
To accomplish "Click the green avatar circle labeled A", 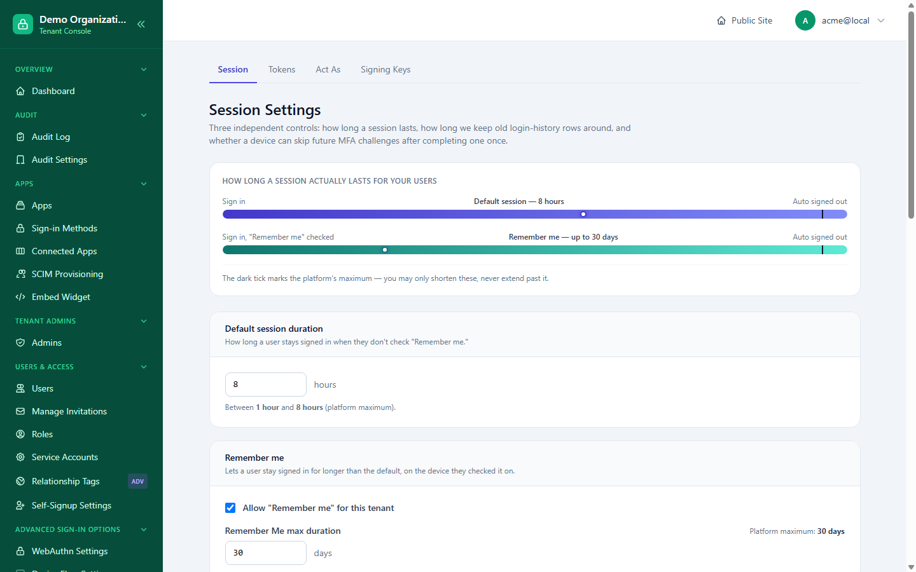I will [x=805, y=20].
